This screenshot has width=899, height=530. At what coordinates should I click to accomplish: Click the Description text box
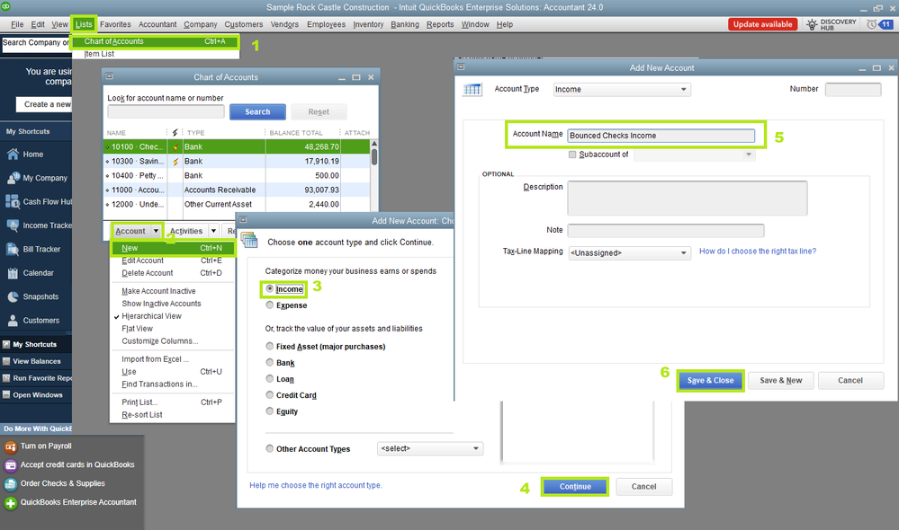687,198
